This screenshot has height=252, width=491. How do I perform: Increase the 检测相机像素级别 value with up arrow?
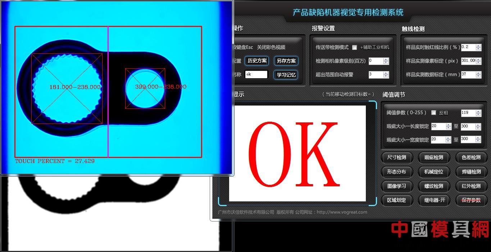pyautogui.click(x=386, y=60)
